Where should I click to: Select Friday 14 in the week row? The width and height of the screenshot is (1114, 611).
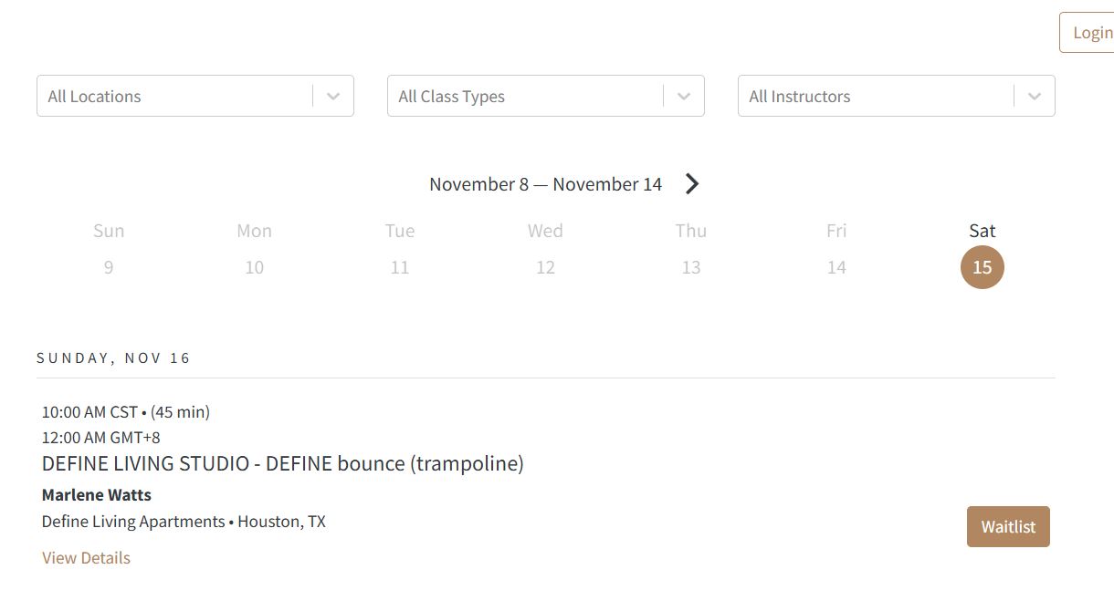coord(836,267)
